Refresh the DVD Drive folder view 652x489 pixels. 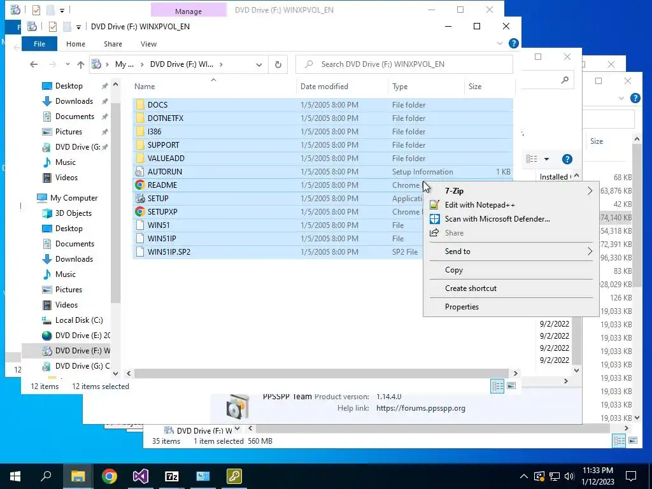click(278, 64)
